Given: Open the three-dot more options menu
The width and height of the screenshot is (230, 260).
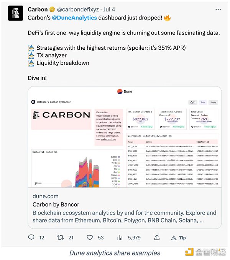Looking at the screenshot, I should (x=218, y=9).
